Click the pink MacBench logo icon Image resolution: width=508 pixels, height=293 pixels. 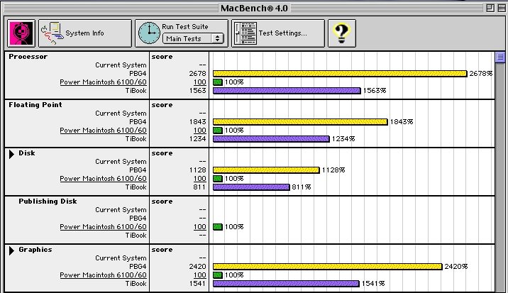(x=21, y=33)
